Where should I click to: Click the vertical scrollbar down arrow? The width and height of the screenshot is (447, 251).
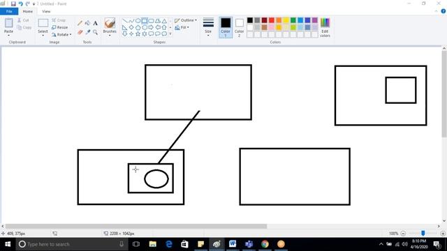(444, 221)
